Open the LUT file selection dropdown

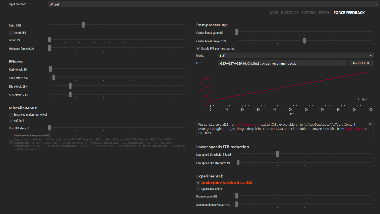click(x=283, y=63)
